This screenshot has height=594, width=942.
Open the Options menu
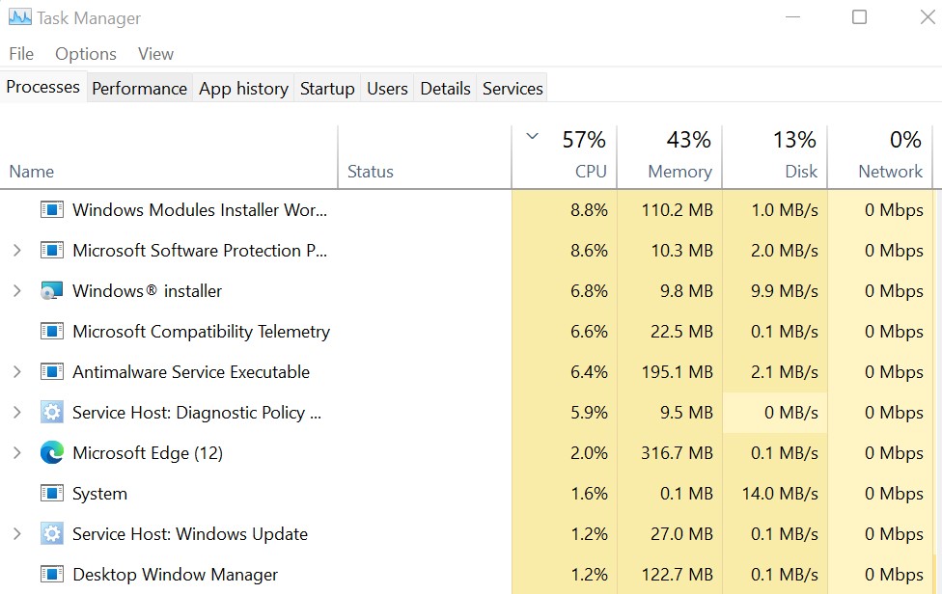click(x=86, y=54)
